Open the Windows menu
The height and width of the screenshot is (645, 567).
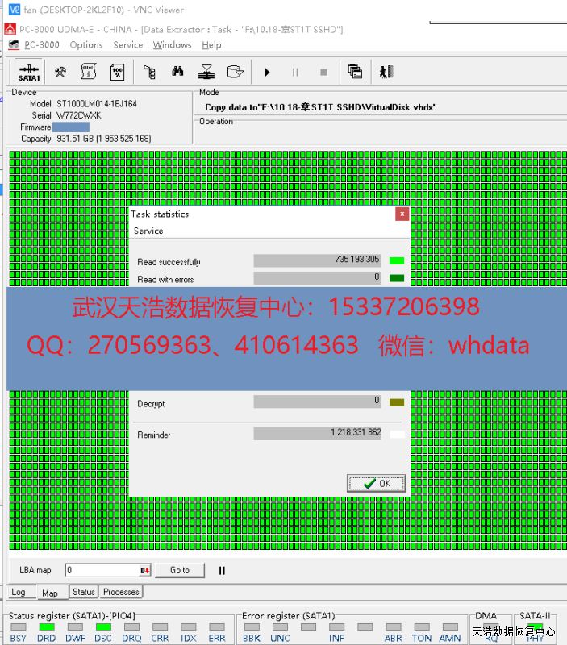(x=172, y=45)
